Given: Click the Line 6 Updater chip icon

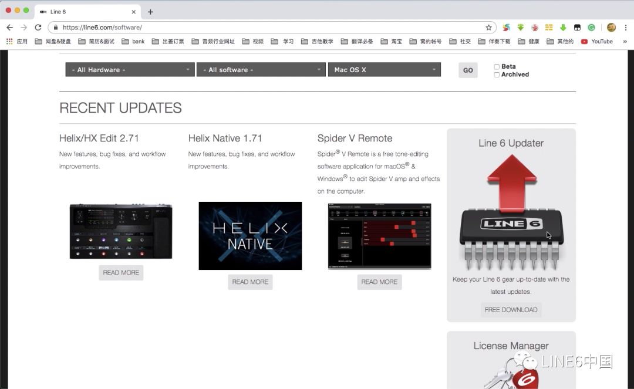Looking at the screenshot, I should point(511,212).
